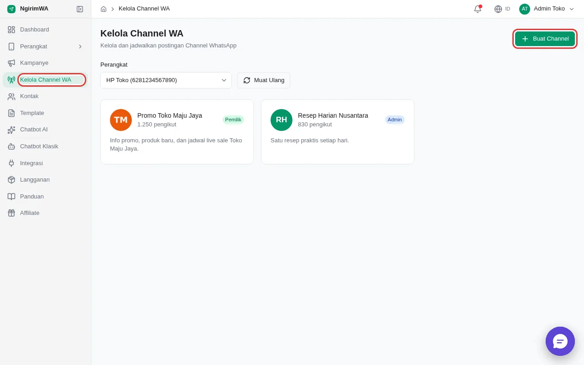The width and height of the screenshot is (584, 365).
Task: Open the HP Toko device dropdown
Action: [166, 80]
